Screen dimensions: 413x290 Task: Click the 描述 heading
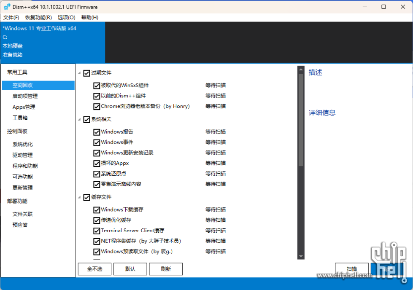pyautogui.click(x=315, y=72)
